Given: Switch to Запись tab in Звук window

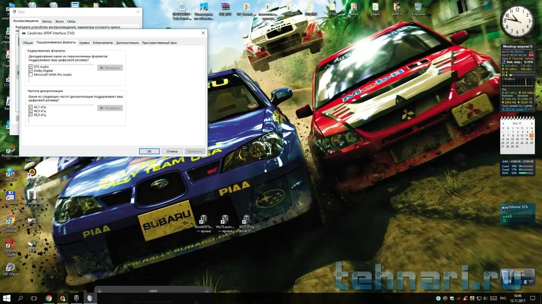Looking at the screenshot, I should [x=47, y=21].
